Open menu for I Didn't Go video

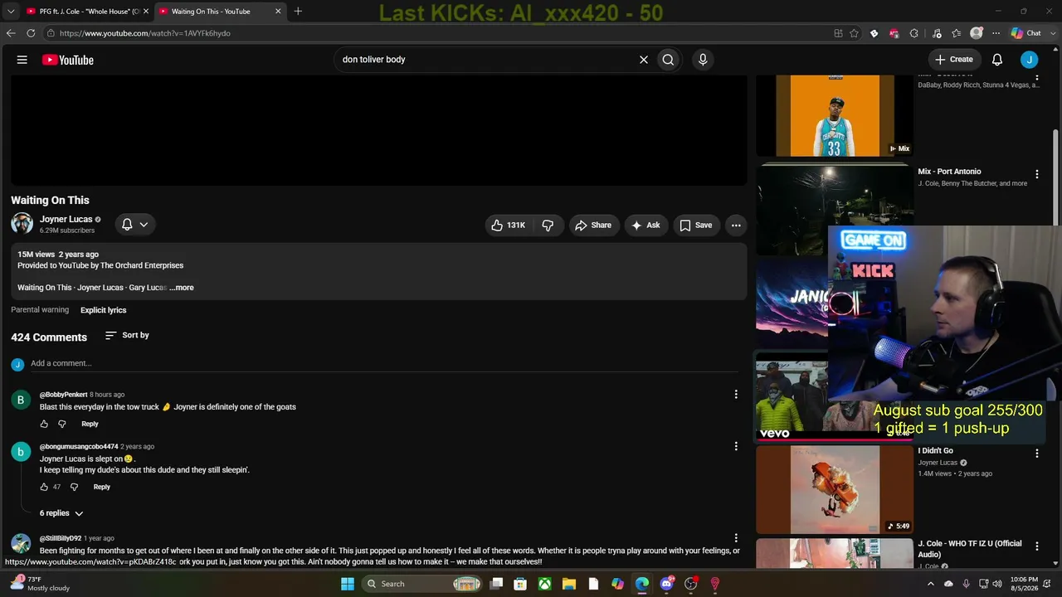pyautogui.click(x=1036, y=454)
